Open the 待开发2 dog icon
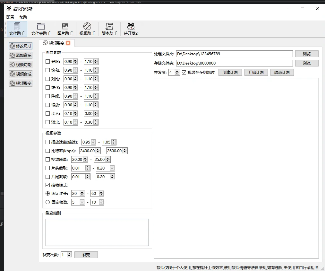 (131, 29)
